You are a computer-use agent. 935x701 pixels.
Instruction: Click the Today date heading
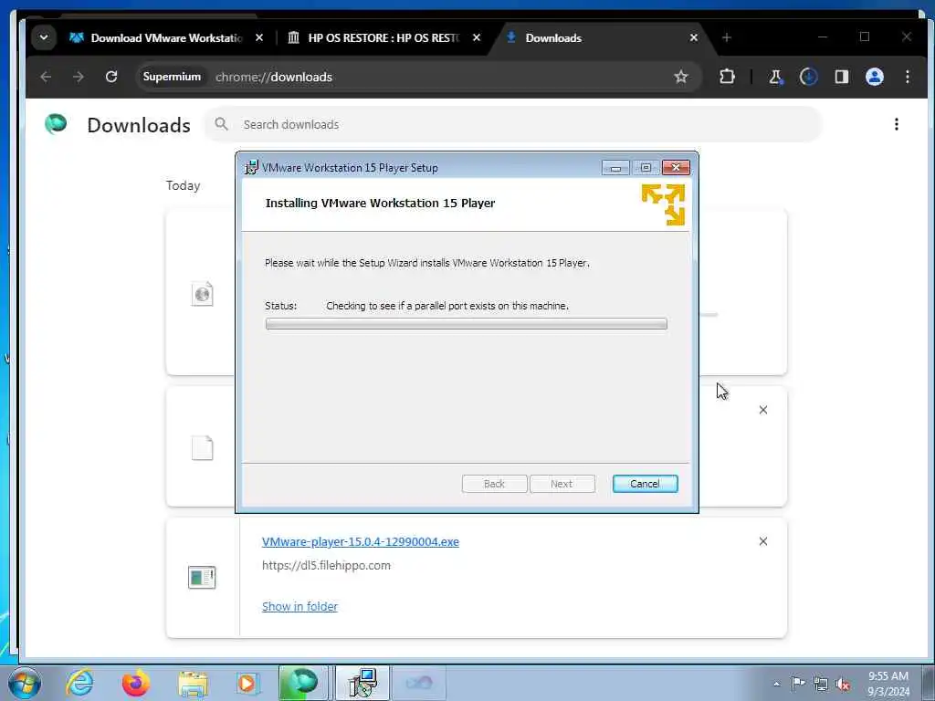183,185
